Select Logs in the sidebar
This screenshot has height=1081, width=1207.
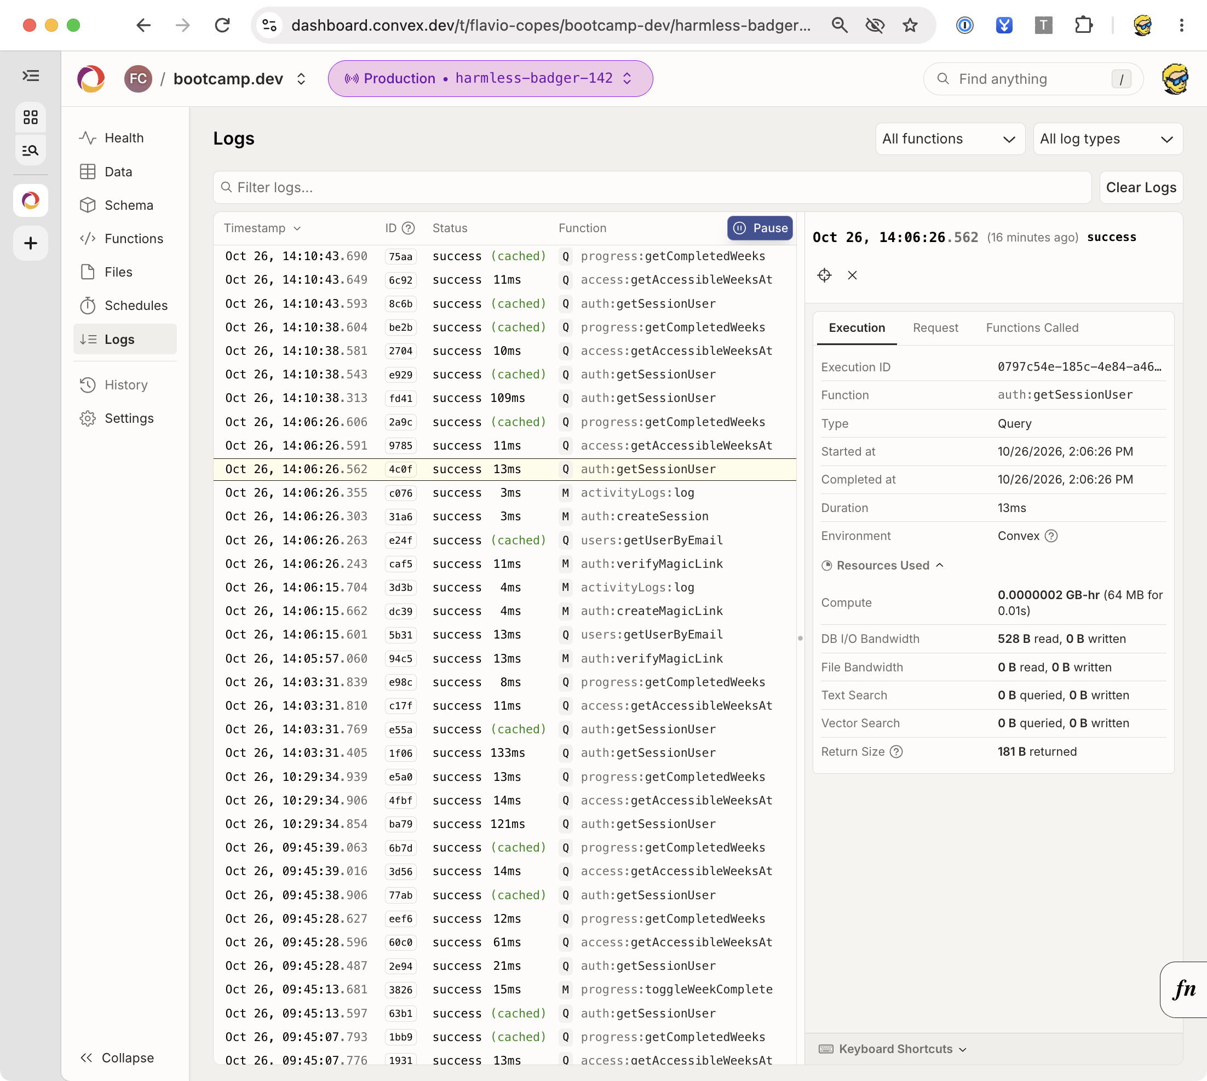coord(125,339)
